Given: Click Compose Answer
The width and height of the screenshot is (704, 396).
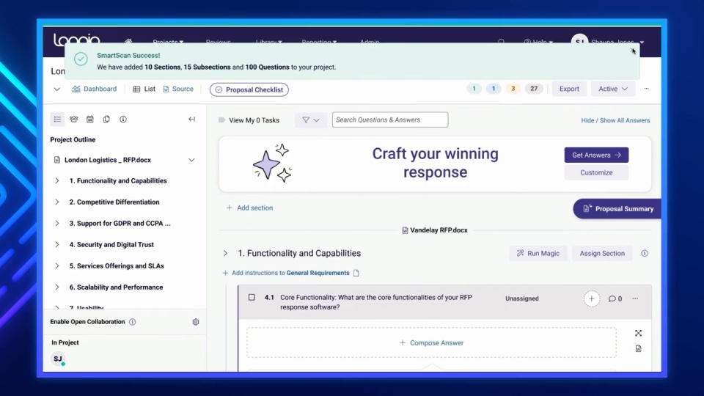Looking at the screenshot, I should point(431,342).
